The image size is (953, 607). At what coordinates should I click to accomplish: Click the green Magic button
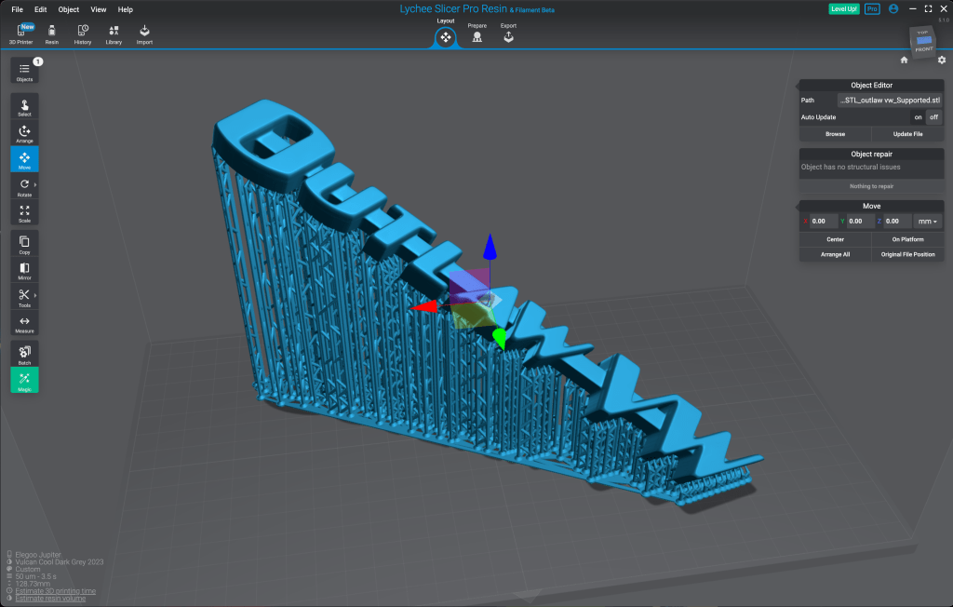tap(24, 380)
